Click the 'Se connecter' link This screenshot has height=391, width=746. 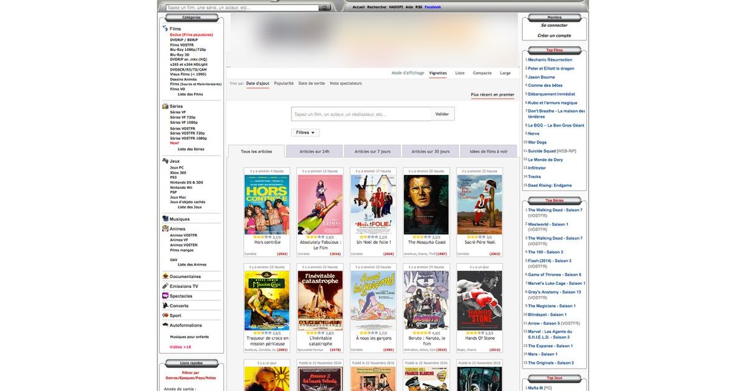(x=554, y=25)
